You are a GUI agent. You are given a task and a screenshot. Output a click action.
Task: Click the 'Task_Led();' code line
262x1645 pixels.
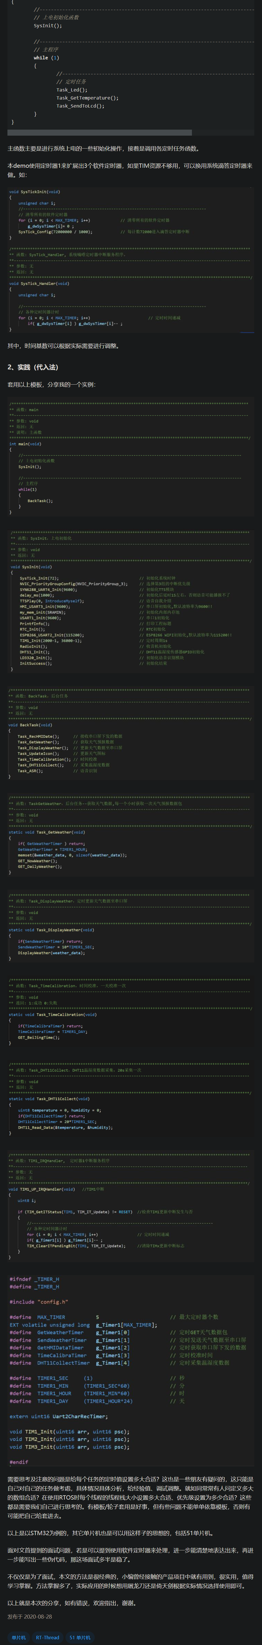pyautogui.click(x=72, y=90)
